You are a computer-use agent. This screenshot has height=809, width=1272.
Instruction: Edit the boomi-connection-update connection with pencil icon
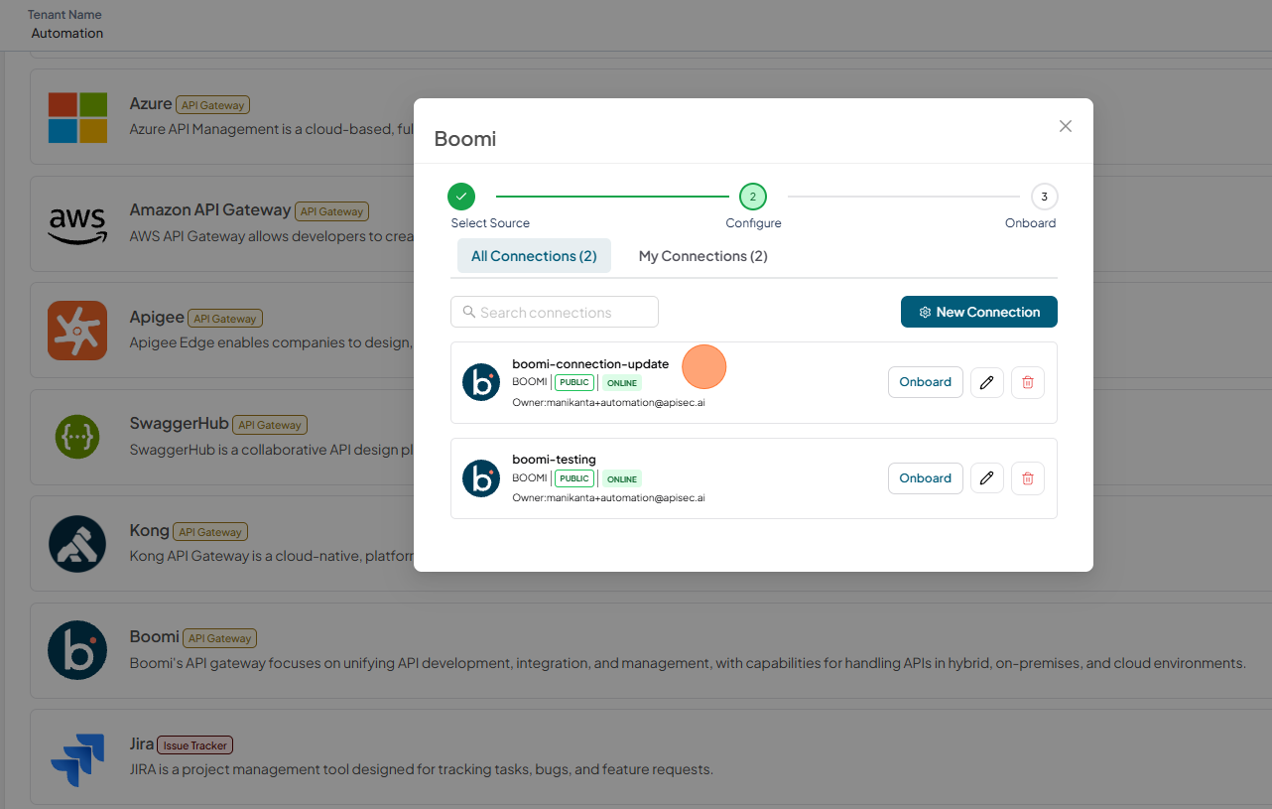986,382
